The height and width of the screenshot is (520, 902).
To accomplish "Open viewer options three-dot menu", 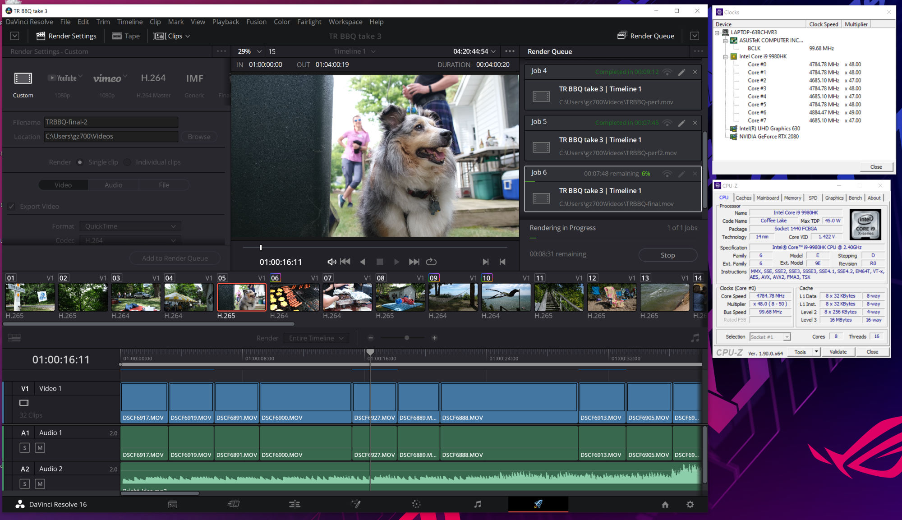I will pyautogui.click(x=510, y=51).
